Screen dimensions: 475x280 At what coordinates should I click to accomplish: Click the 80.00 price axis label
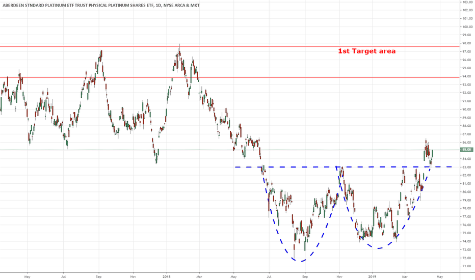pos(466,191)
